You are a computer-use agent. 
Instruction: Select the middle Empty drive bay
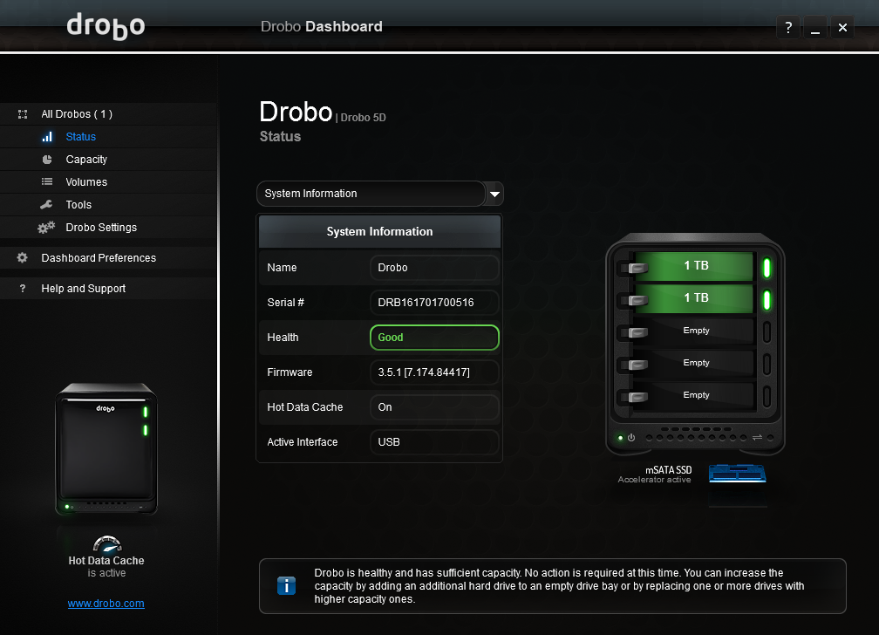click(x=696, y=363)
